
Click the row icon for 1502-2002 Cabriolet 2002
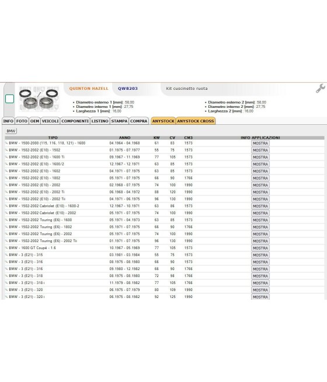point(6,213)
